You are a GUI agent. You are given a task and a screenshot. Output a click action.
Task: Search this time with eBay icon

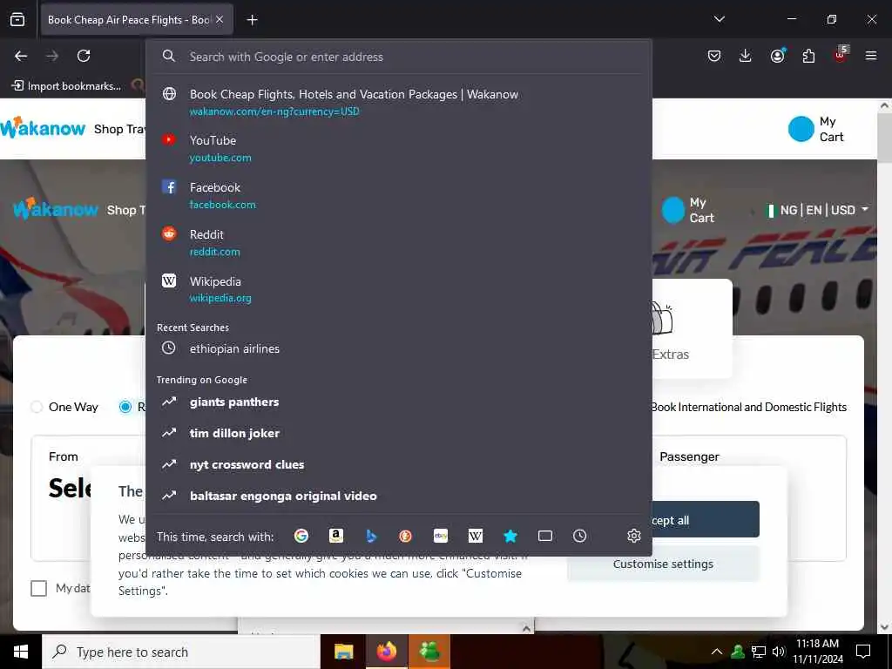pos(440,536)
